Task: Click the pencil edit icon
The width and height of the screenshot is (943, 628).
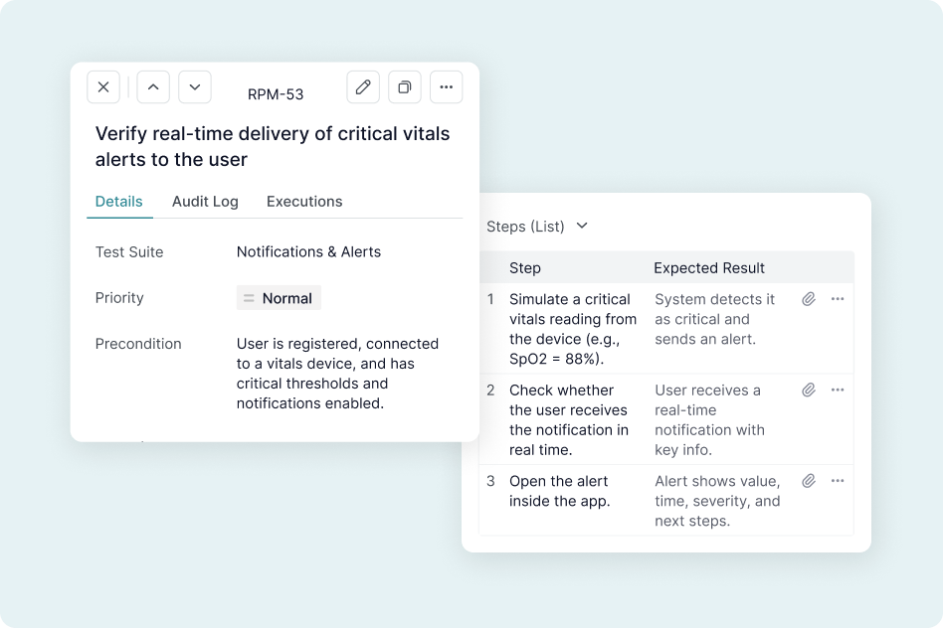Action: coord(363,87)
